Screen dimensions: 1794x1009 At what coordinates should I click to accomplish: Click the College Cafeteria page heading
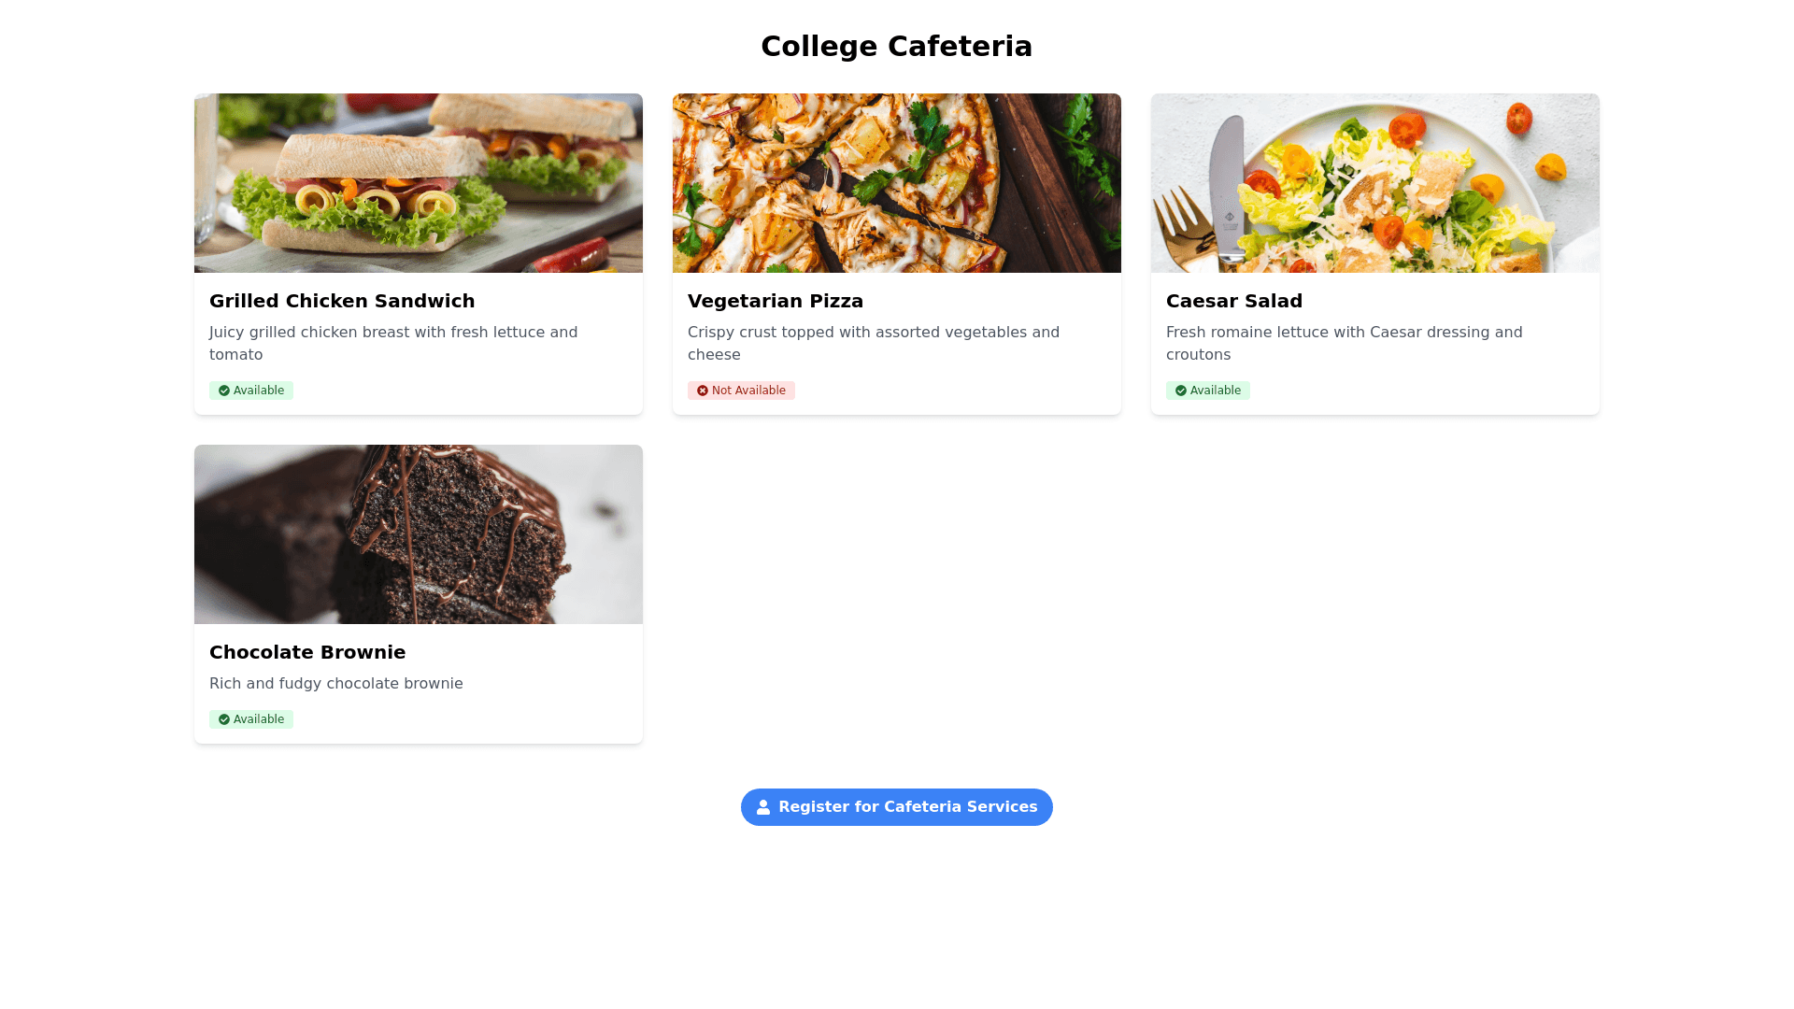tap(897, 47)
